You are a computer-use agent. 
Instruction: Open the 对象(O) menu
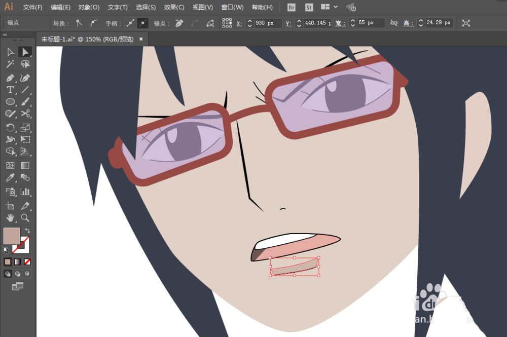pyautogui.click(x=89, y=7)
